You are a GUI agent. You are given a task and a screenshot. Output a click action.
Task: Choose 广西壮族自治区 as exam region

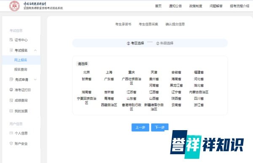coord(132,81)
